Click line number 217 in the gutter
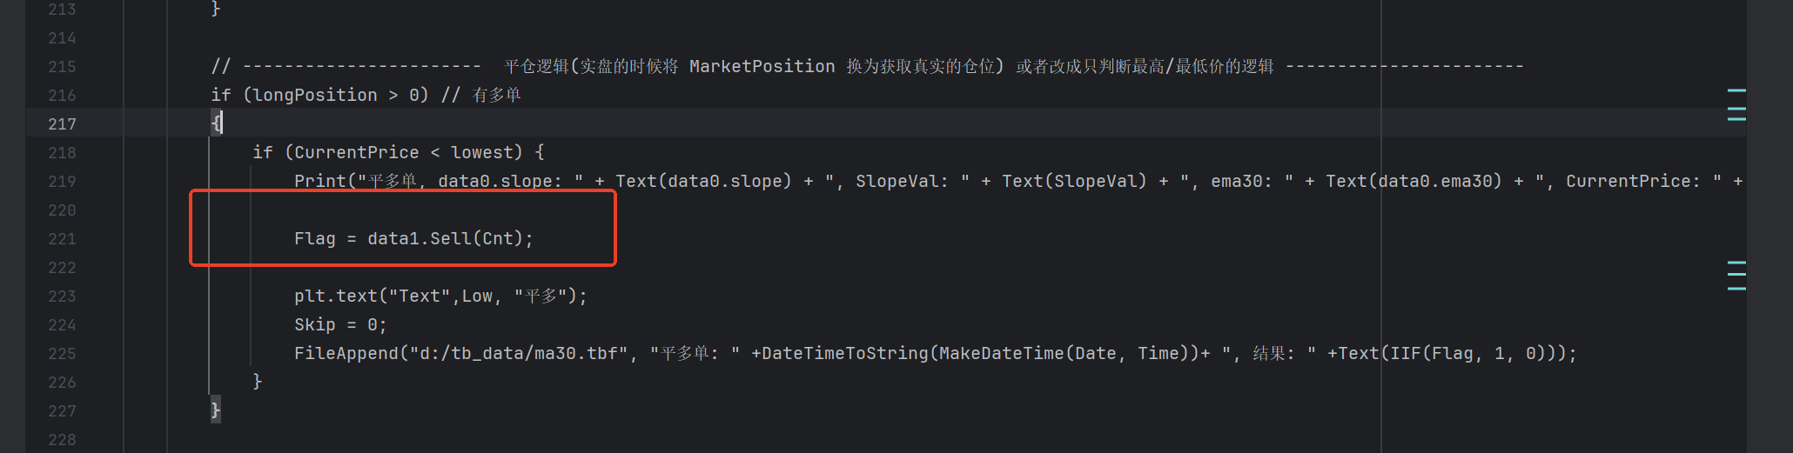This screenshot has height=453, width=1793. (x=62, y=124)
